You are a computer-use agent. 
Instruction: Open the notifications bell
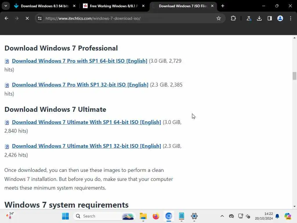pos(277,216)
